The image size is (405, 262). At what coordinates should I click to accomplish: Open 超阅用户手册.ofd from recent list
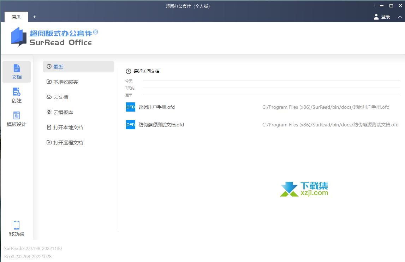click(x=156, y=107)
